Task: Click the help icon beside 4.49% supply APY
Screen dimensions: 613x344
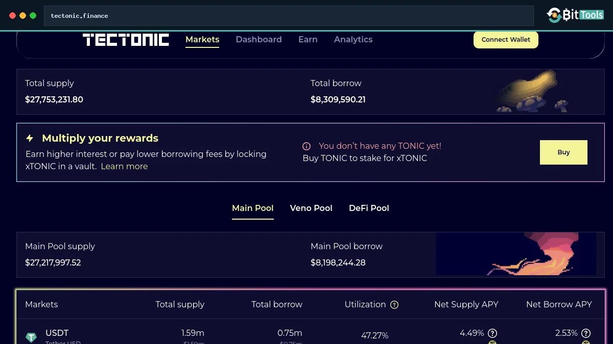Action: 492,333
